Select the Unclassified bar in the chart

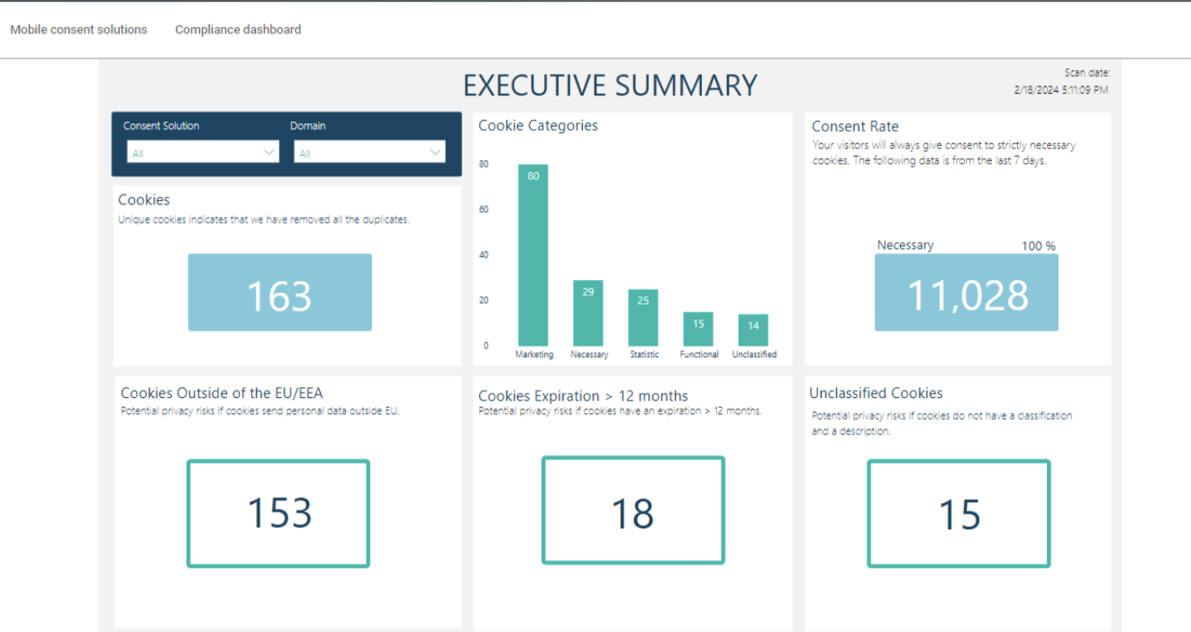(x=753, y=331)
